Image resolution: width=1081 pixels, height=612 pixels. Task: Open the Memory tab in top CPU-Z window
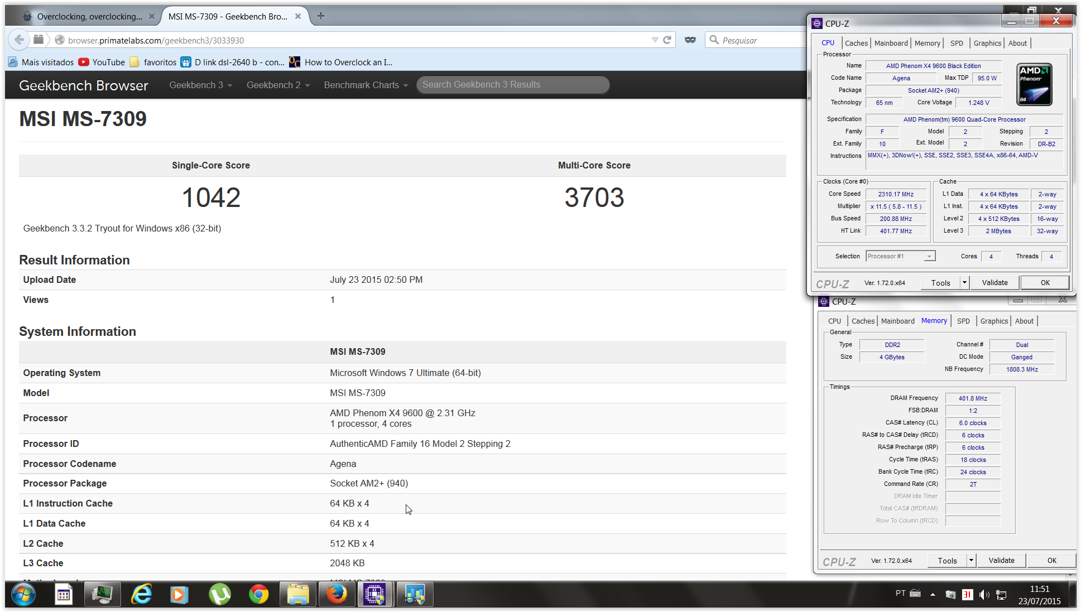coord(927,43)
